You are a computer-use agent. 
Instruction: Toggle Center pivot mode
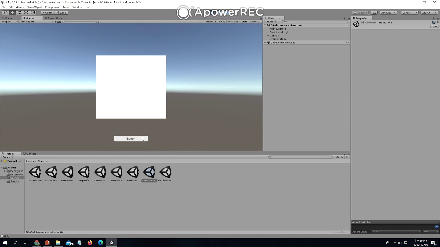[48, 13]
